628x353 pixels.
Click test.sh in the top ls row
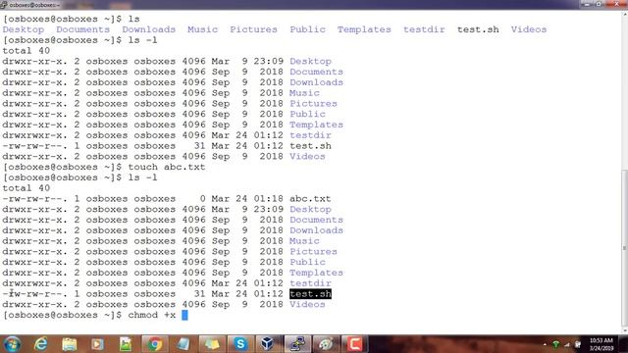pyautogui.click(x=478, y=29)
